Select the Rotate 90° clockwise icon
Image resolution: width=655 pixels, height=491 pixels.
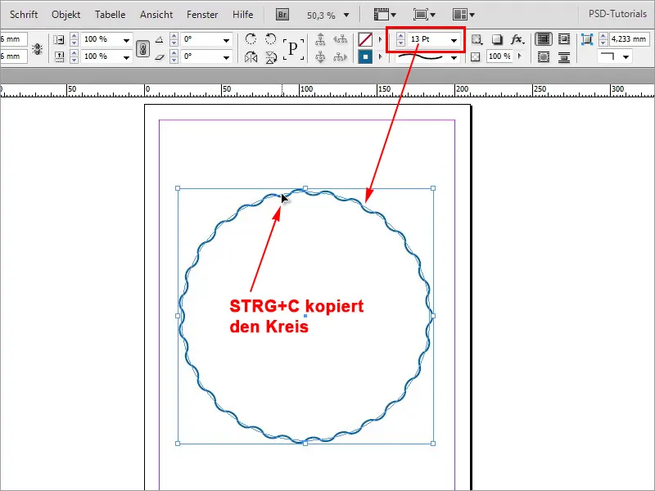(x=251, y=38)
